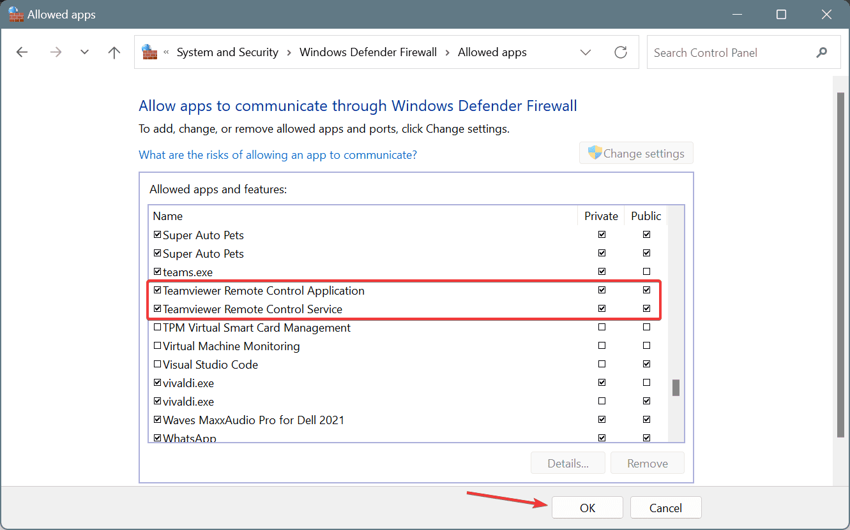The width and height of the screenshot is (850, 530).
Task: Open risks of allowing an app link
Action: coord(278,154)
